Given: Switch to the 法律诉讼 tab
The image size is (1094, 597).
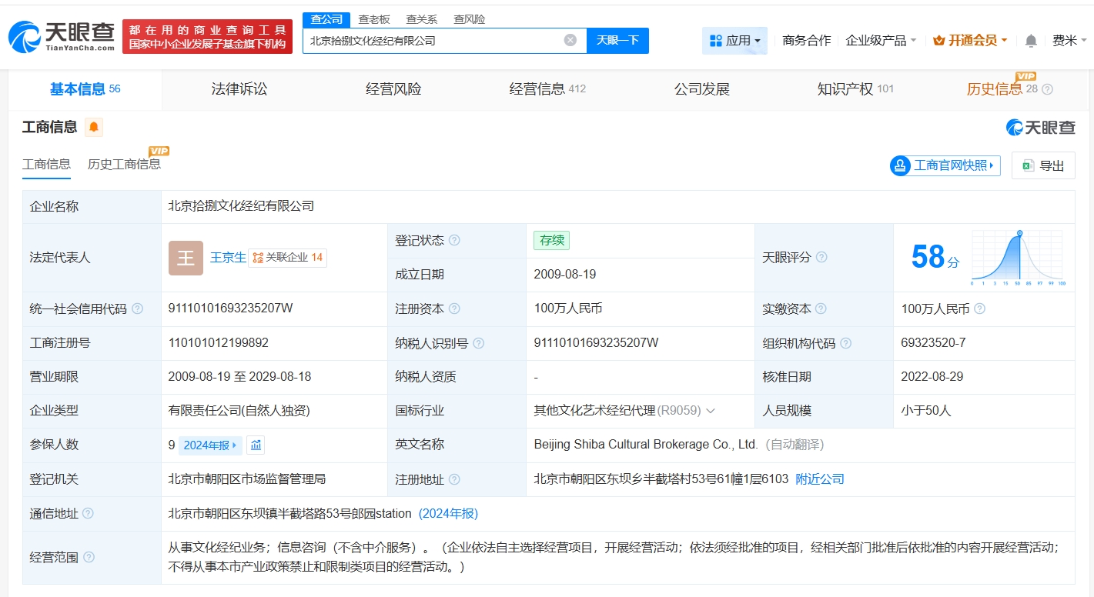Looking at the screenshot, I should [x=239, y=89].
